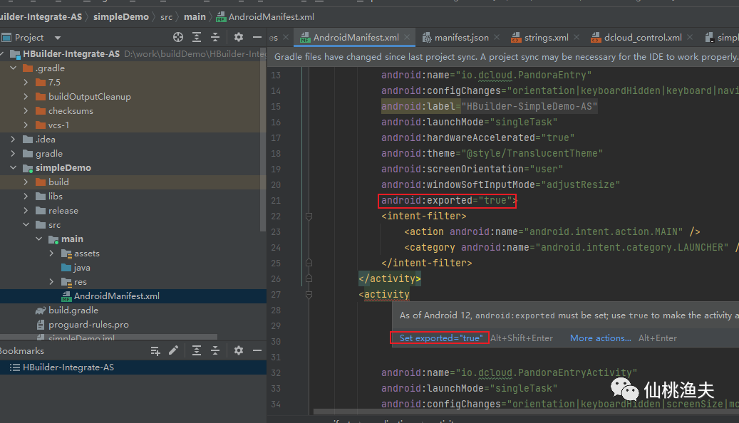Expand the libs folder
This screenshot has height=423, width=739.
[x=26, y=197]
